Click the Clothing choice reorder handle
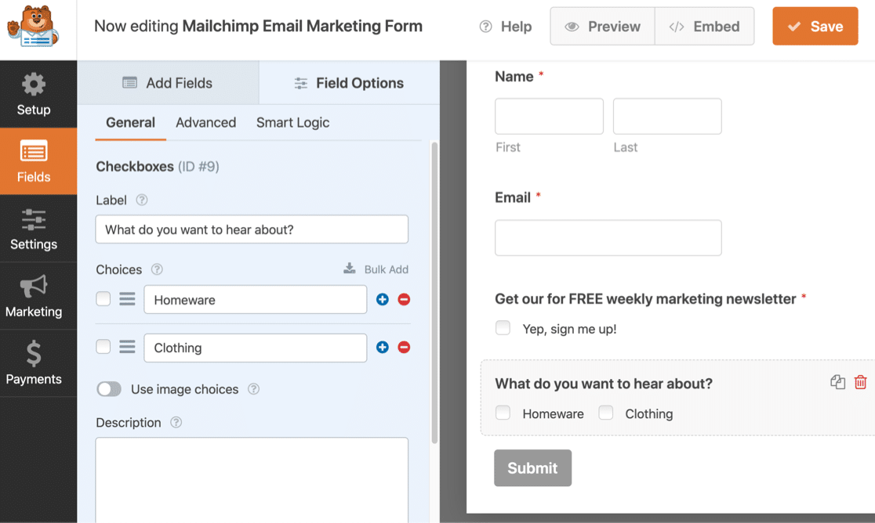 click(x=127, y=347)
